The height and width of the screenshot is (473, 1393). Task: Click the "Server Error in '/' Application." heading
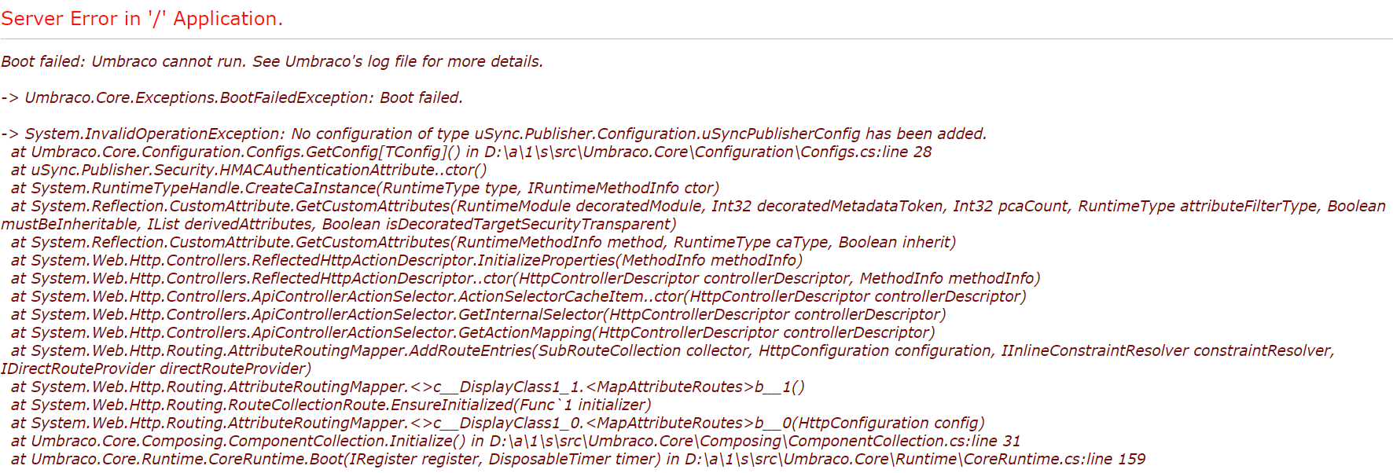point(142,19)
